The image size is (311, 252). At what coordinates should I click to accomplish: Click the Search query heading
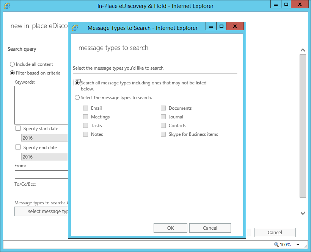click(22, 49)
